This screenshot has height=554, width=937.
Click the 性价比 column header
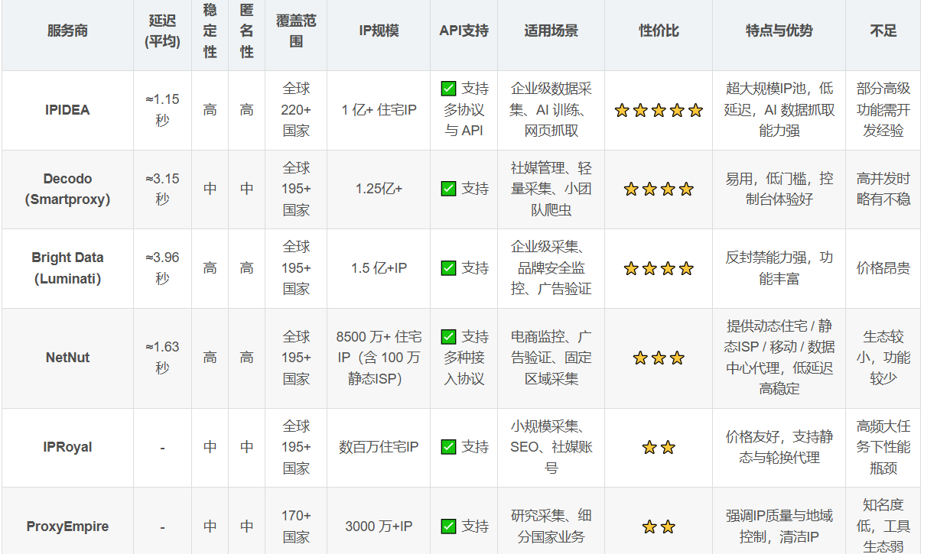click(659, 31)
